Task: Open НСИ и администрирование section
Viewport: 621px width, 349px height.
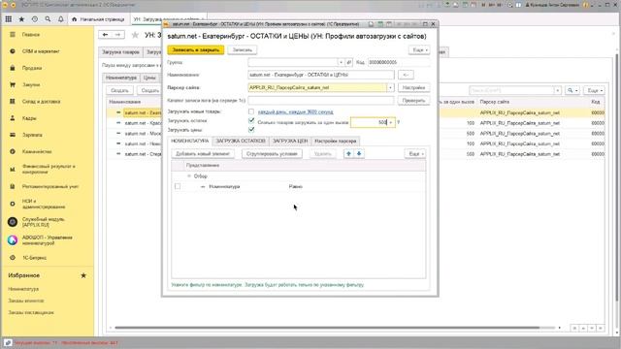Action: pyautogui.click(x=44, y=204)
